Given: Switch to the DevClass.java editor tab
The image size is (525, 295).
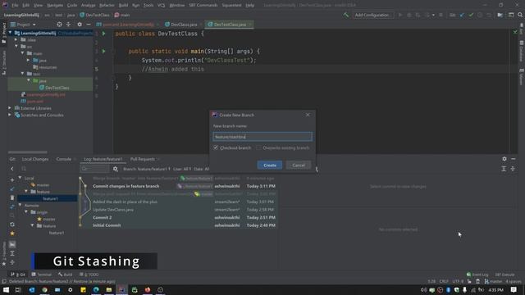Looking at the screenshot, I should 184,25.
